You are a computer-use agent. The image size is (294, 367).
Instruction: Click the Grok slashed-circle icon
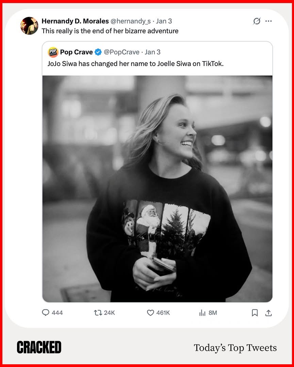257,21
